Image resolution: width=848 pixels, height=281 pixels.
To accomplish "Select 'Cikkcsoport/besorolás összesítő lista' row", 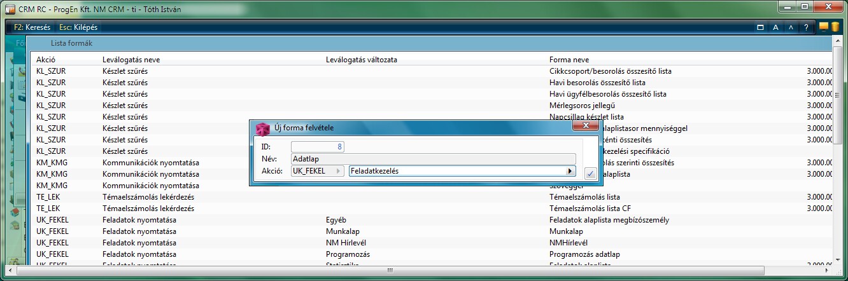I will 431,71.
